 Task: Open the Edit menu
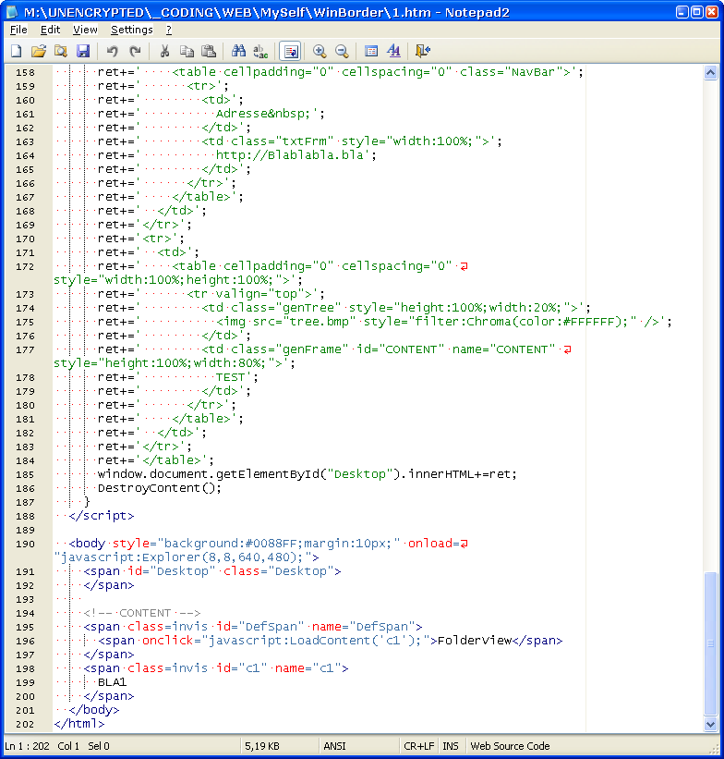pyautogui.click(x=50, y=30)
